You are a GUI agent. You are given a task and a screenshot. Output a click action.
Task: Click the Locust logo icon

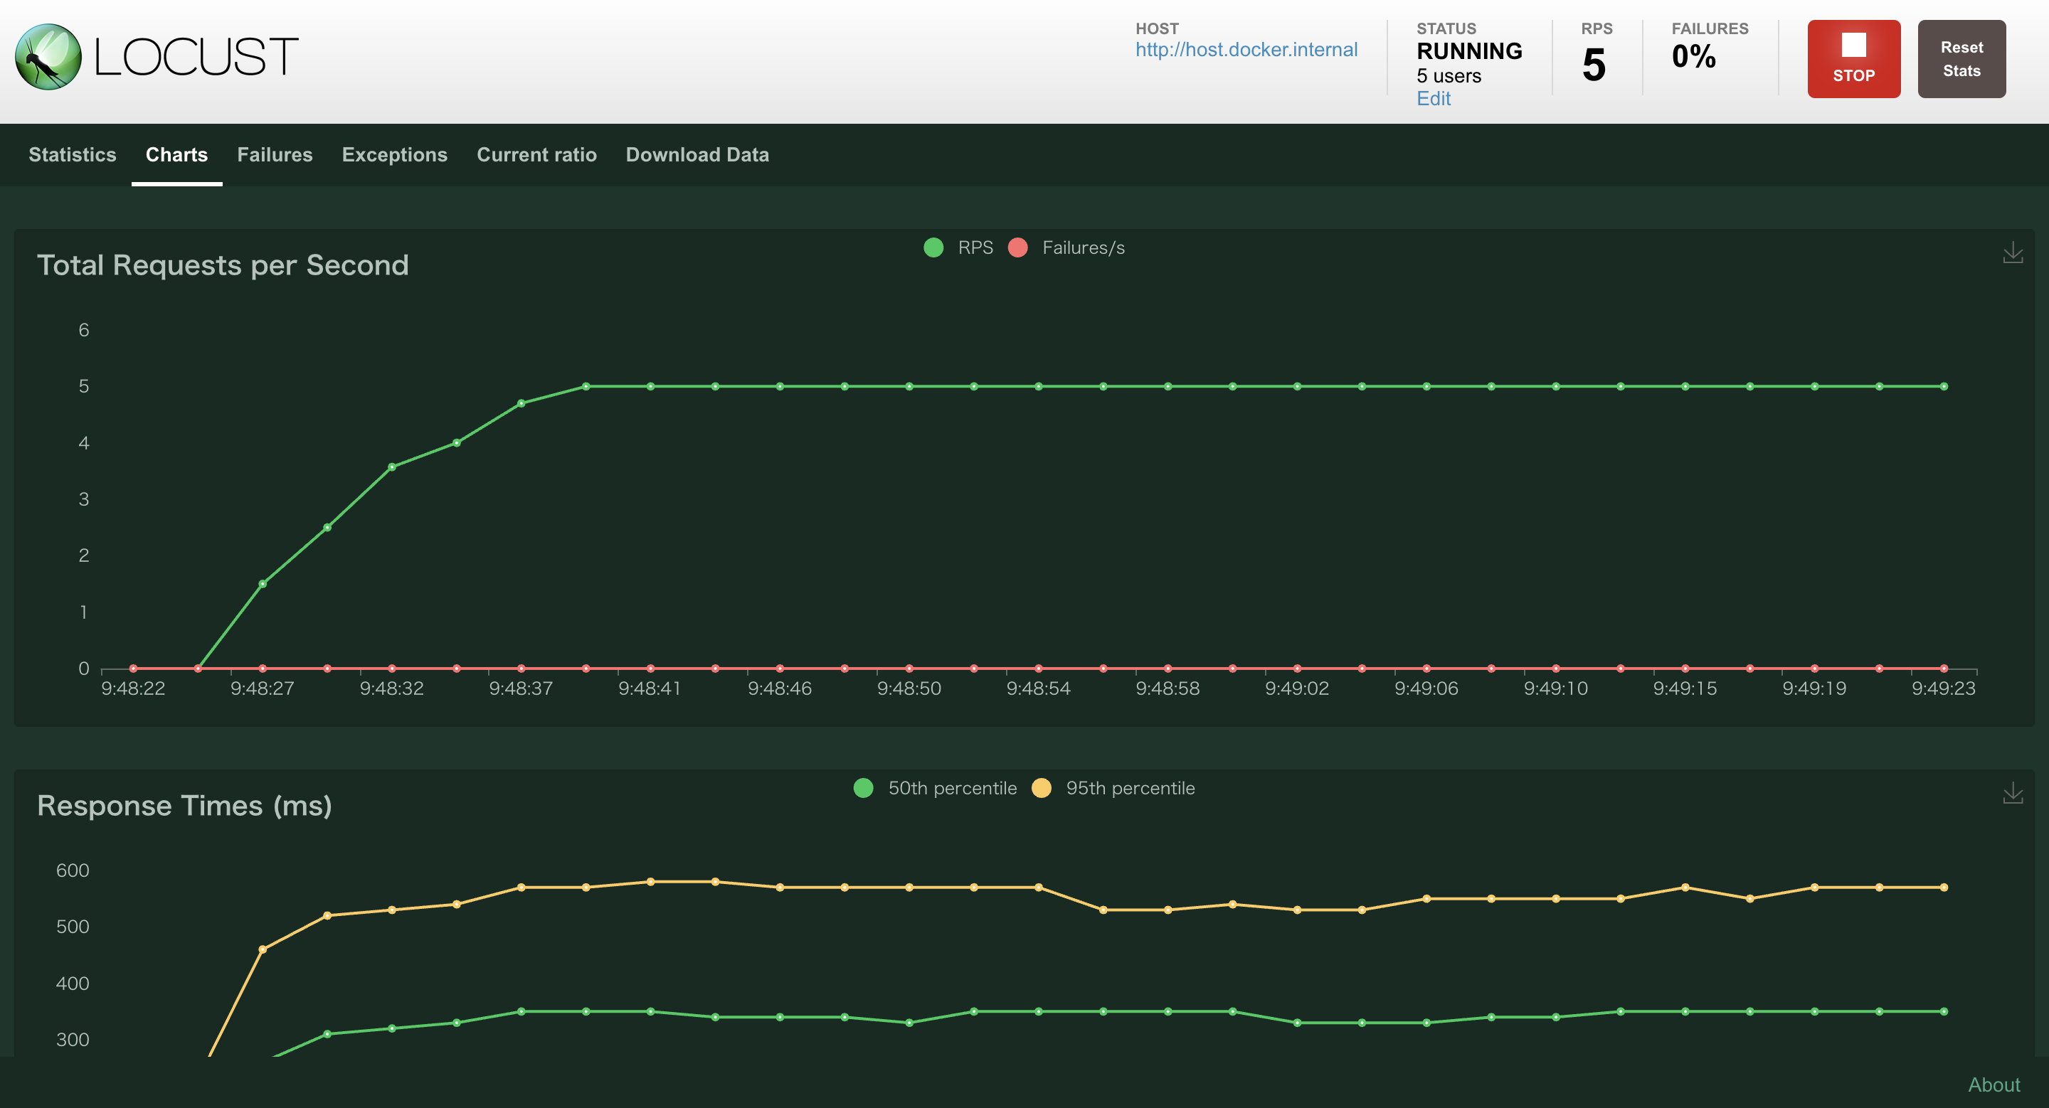tap(48, 56)
